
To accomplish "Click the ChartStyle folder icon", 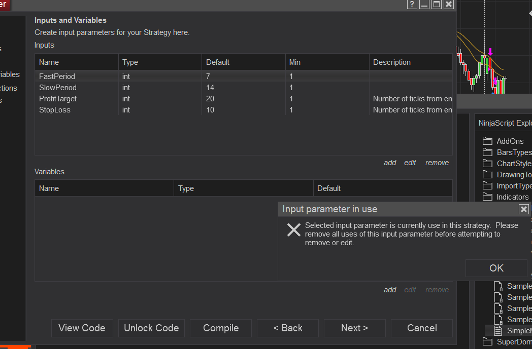I will tap(488, 163).
